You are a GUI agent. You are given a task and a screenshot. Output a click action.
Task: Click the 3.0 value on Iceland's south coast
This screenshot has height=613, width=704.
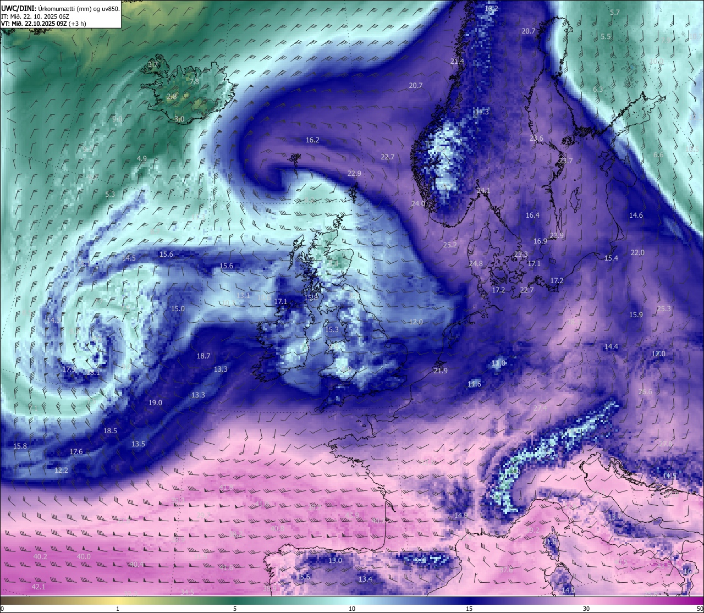tap(179, 119)
